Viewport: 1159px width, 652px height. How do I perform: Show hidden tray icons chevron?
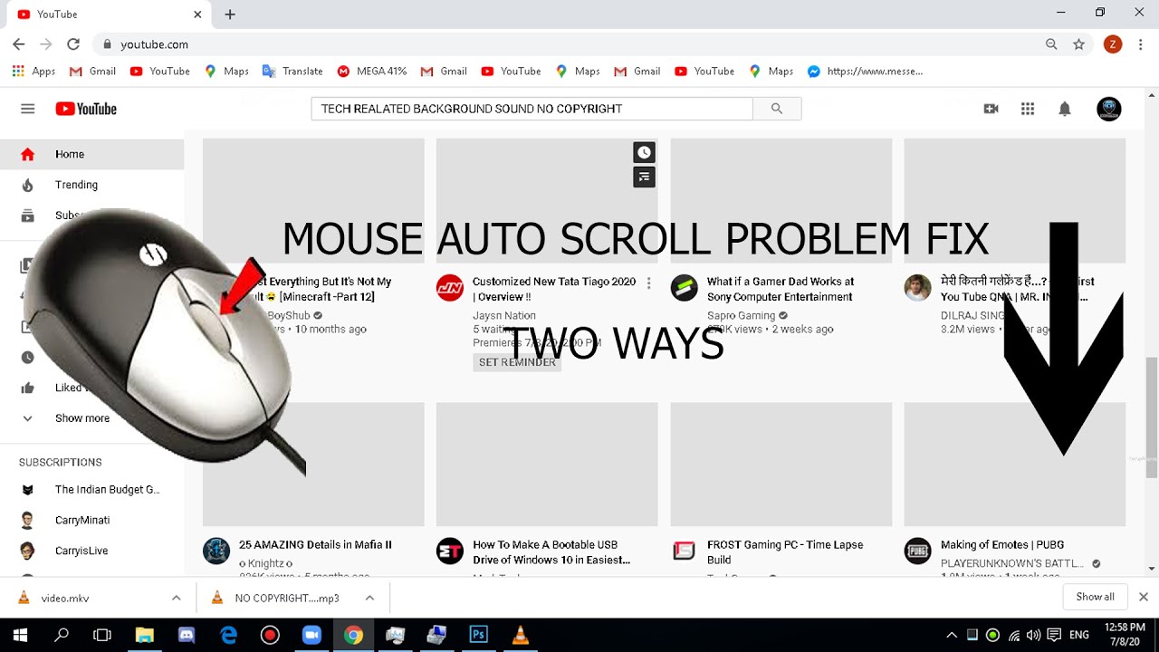click(x=951, y=635)
